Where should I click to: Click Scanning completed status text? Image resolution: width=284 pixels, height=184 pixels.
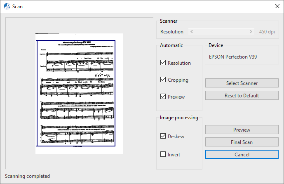27,176
